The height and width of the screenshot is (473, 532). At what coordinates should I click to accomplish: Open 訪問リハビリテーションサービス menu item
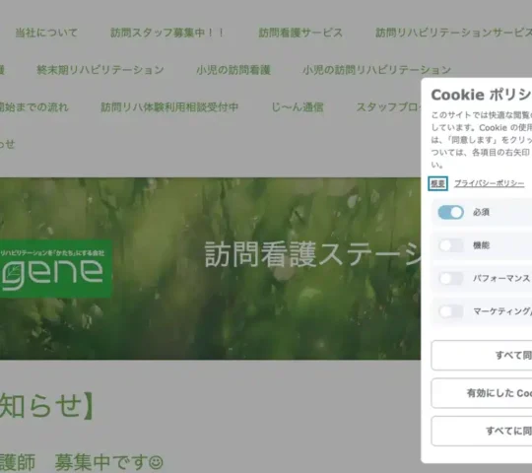tap(453, 33)
